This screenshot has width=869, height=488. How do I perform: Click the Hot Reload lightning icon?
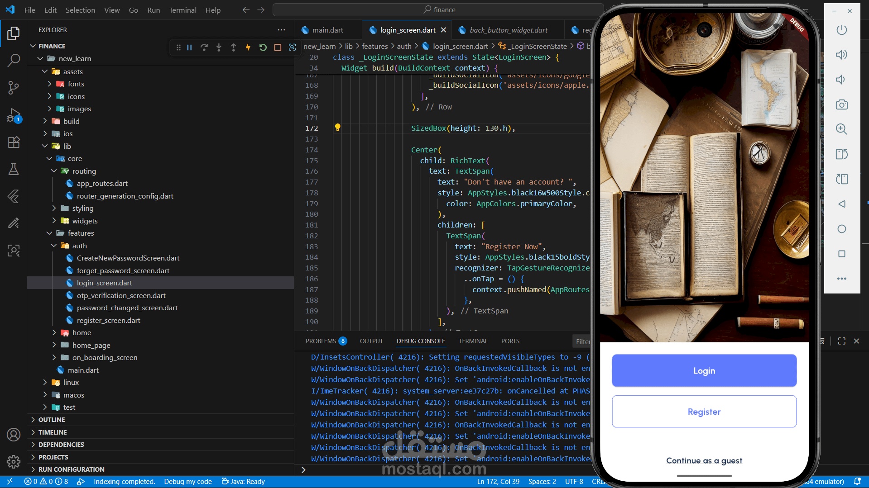[x=248, y=47]
